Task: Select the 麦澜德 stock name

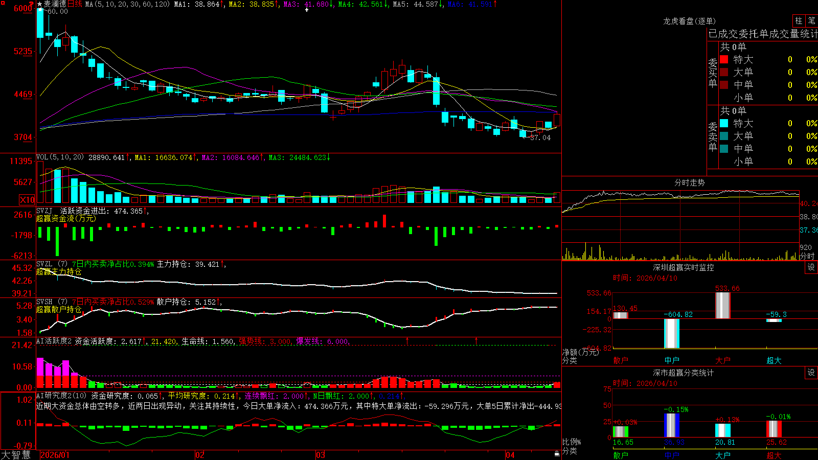Action: [x=55, y=4]
